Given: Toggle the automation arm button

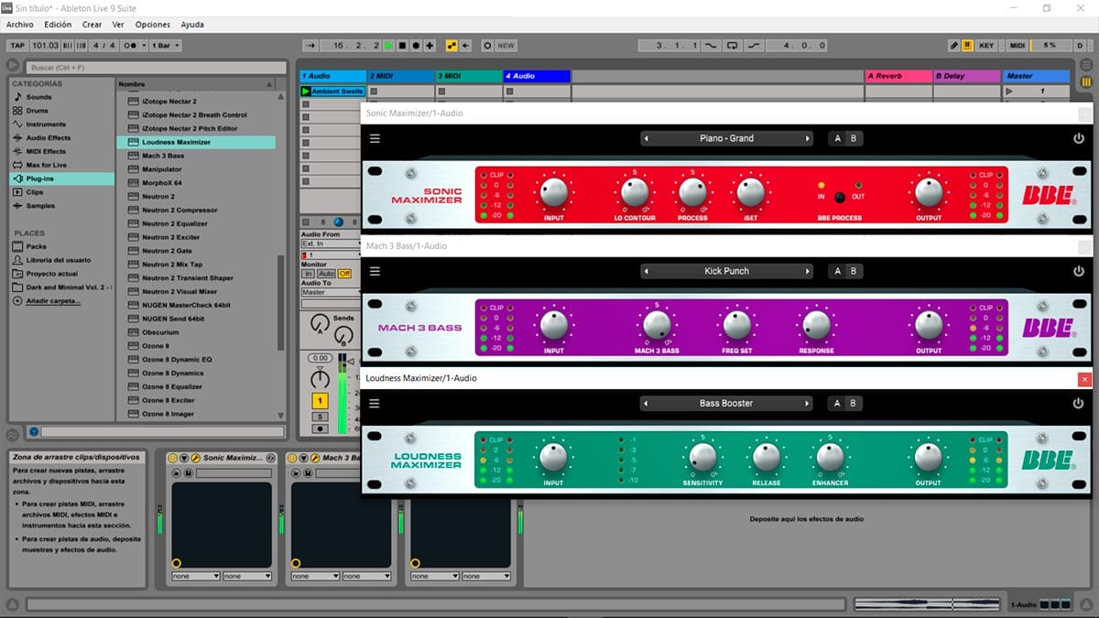Looking at the screenshot, I should 451,45.
